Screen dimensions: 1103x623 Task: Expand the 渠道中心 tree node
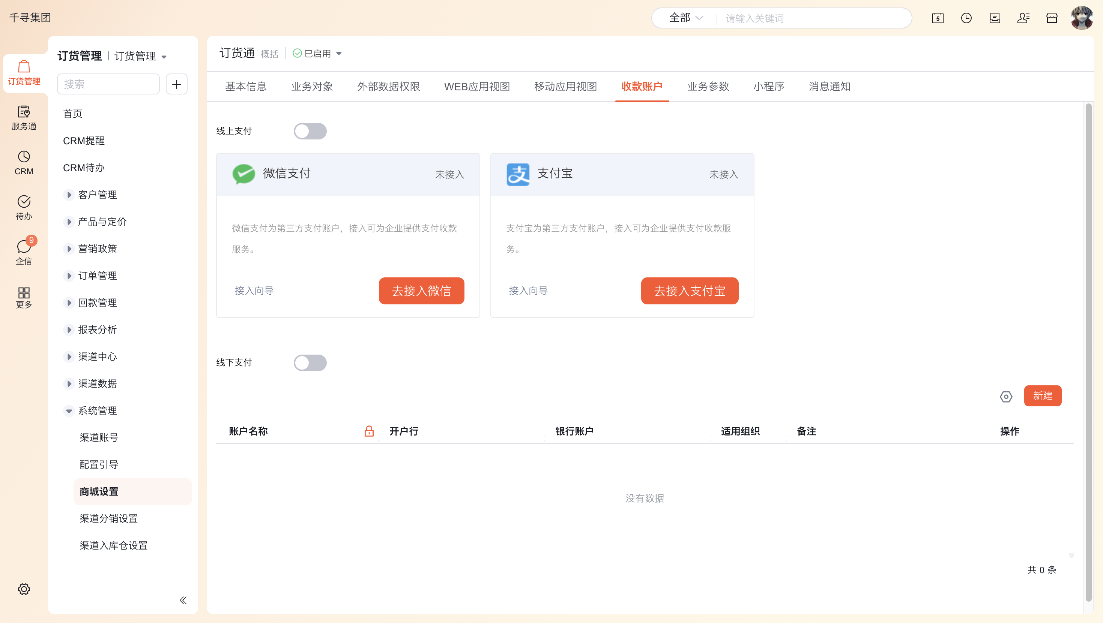[69, 356]
